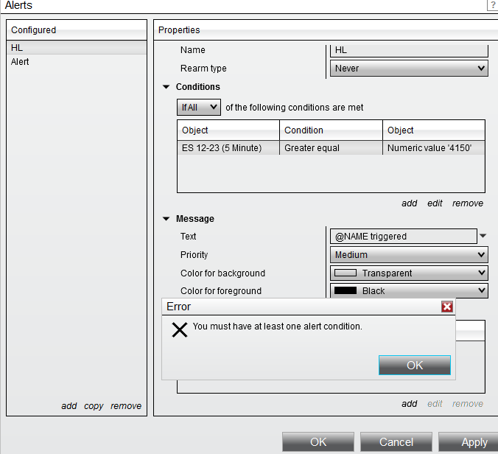Click the main OK button at bottom

pyautogui.click(x=318, y=441)
